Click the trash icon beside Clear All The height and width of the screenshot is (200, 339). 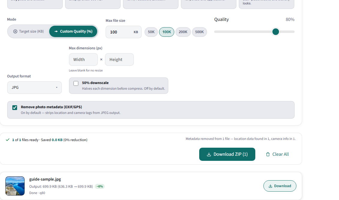[x=268, y=154]
